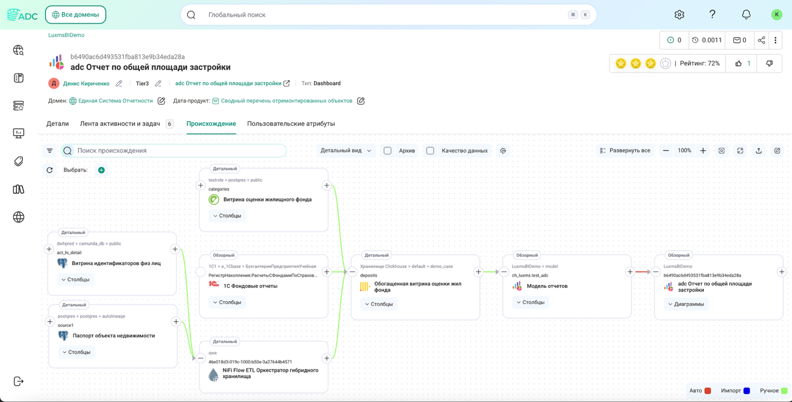Image resolution: width=792 pixels, height=402 pixels.
Task: Click fit-to-screen fullscreen icon
Action: 740,151
